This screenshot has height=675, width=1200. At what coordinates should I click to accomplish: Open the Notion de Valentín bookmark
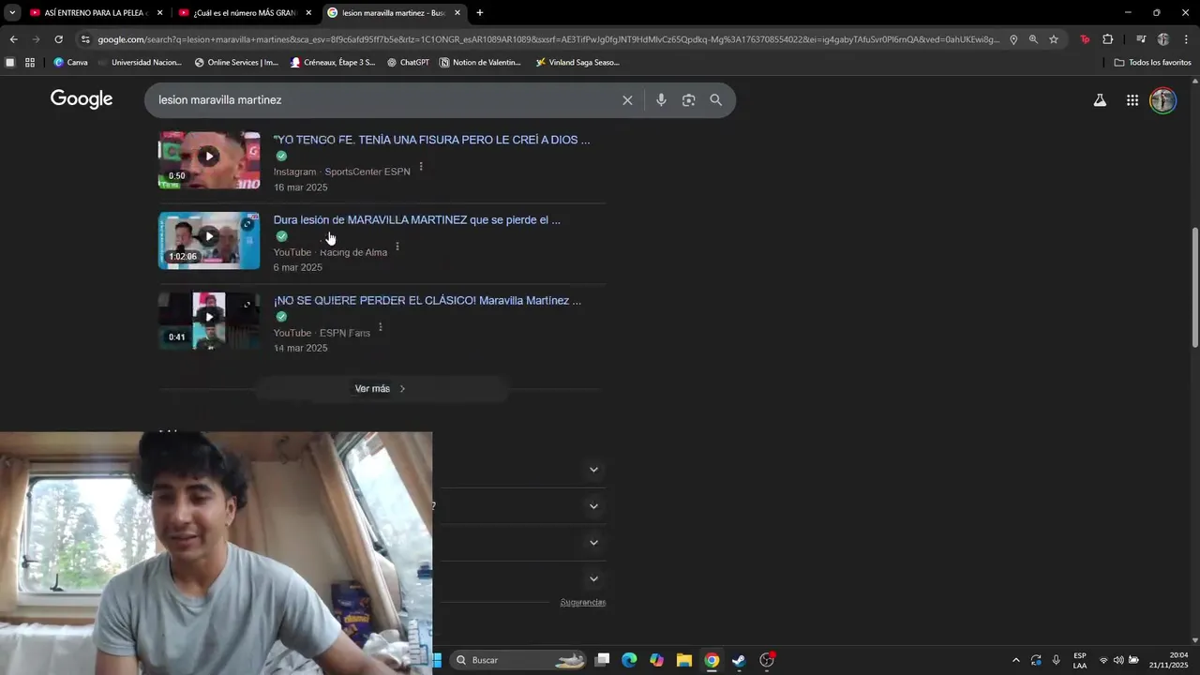click(480, 63)
